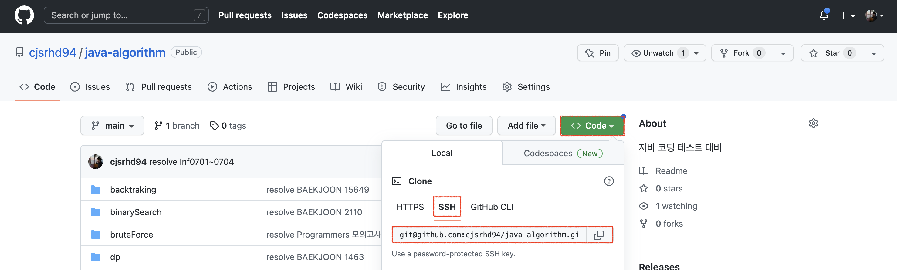Click cjsrhd94 author name in commit row
The width and height of the screenshot is (897, 270).
coord(128,162)
